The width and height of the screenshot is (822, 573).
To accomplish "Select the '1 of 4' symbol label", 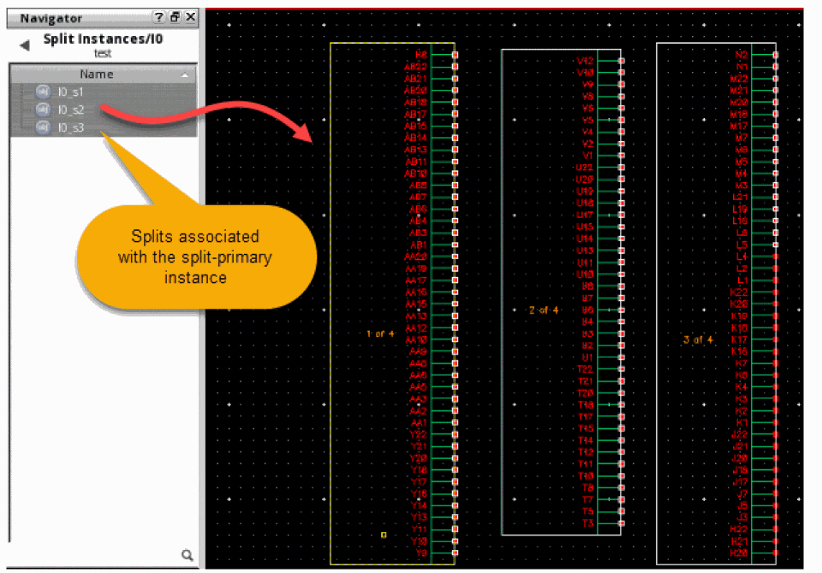I will coord(380,334).
